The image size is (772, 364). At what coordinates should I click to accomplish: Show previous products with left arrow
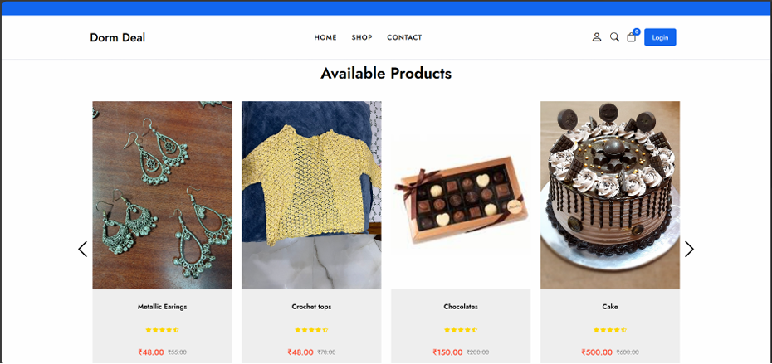point(83,250)
